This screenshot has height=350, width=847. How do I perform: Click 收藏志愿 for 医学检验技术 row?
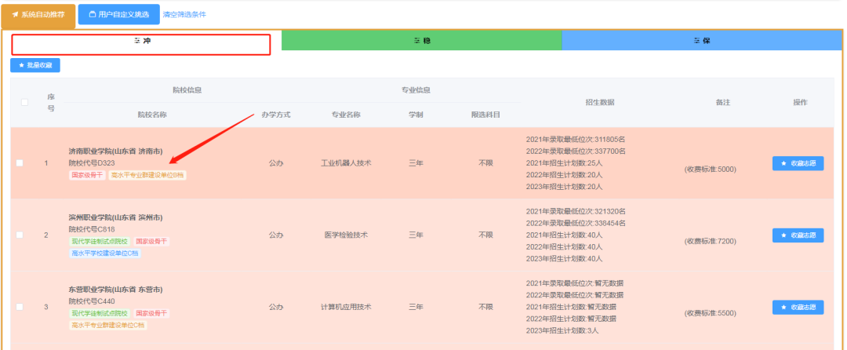(x=798, y=235)
